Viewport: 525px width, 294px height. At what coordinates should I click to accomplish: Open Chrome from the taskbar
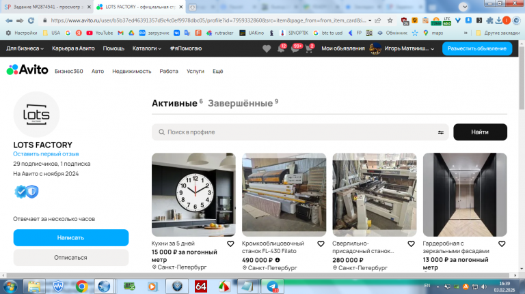click(82, 286)
